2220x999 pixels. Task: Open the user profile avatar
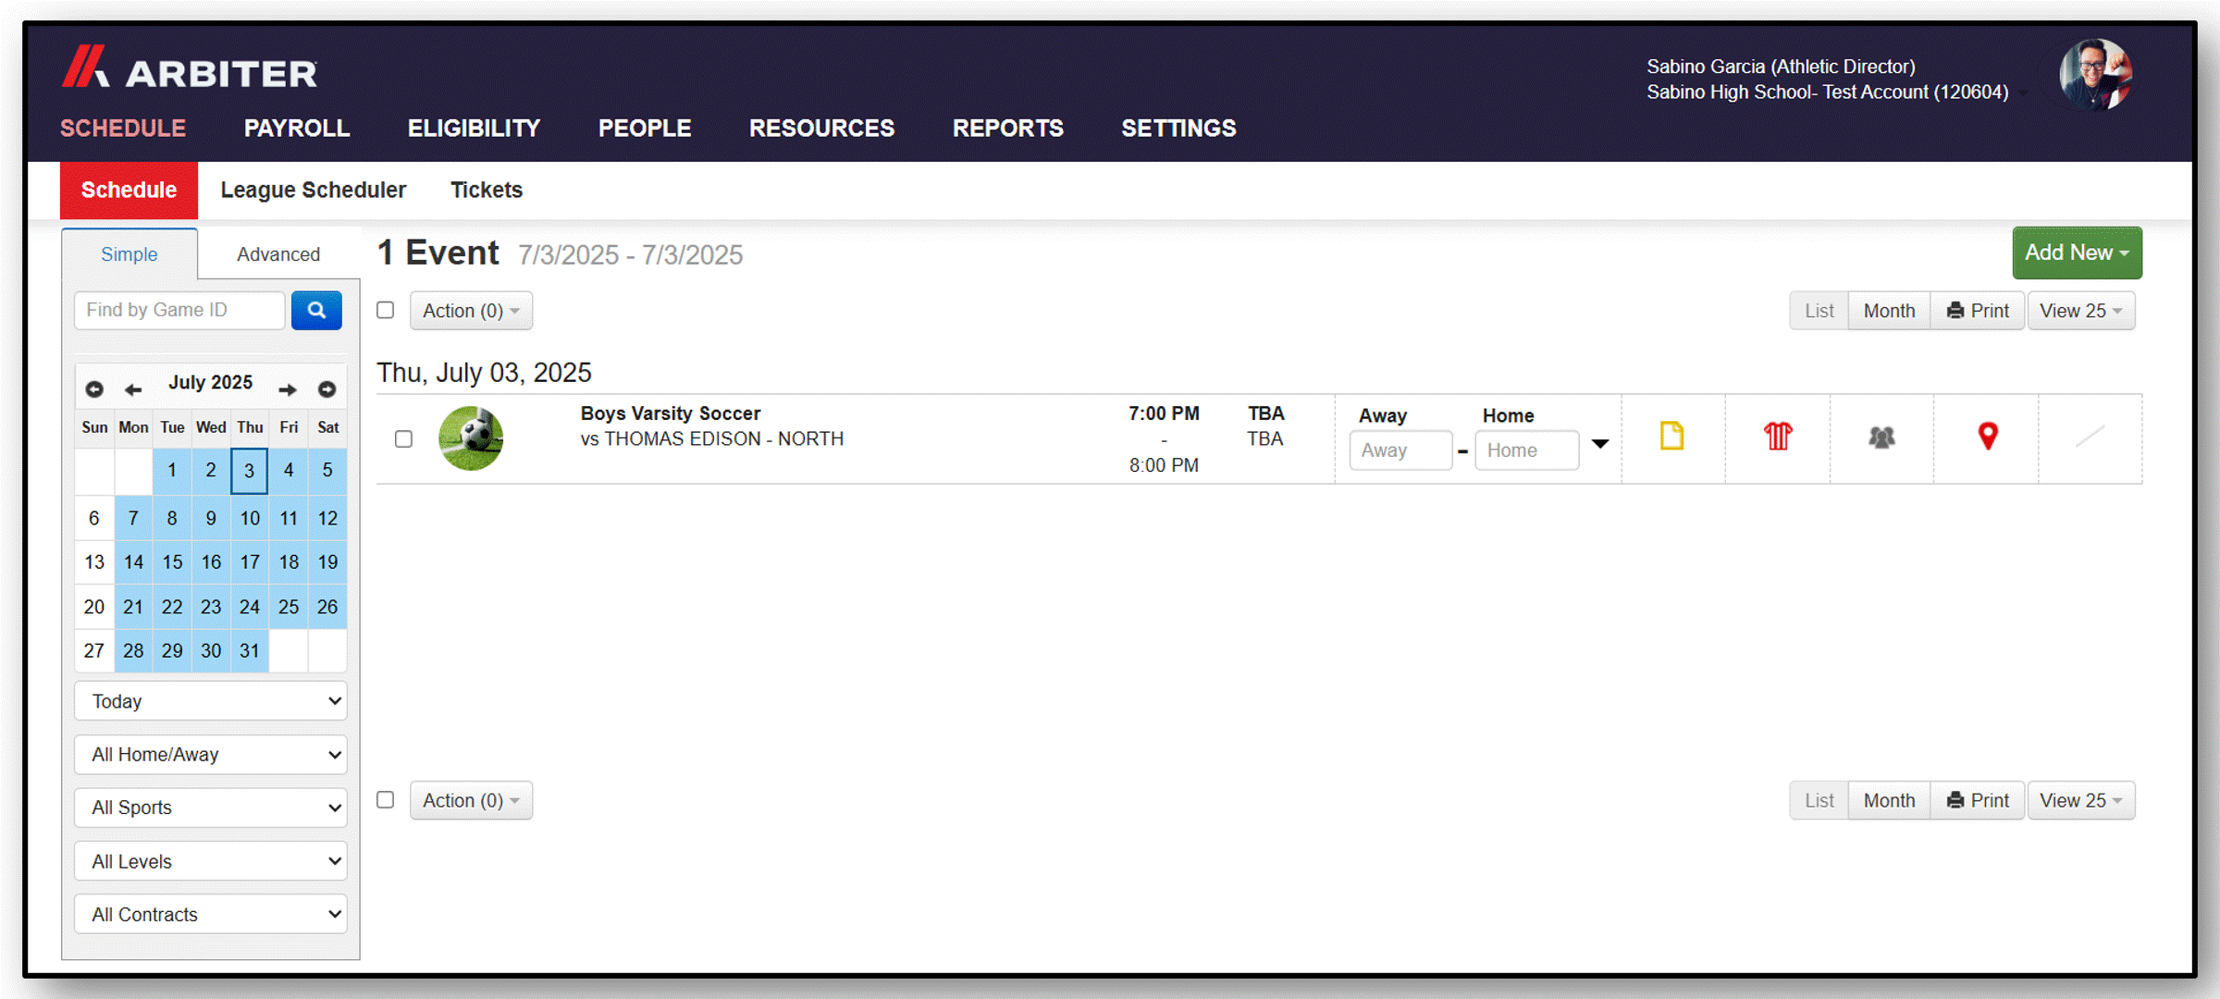(2095, 75)
